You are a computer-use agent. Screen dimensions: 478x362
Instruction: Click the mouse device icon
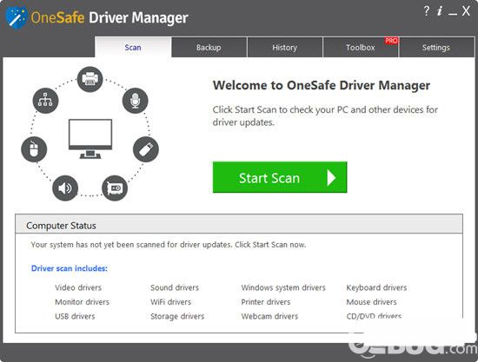[34, 149]
